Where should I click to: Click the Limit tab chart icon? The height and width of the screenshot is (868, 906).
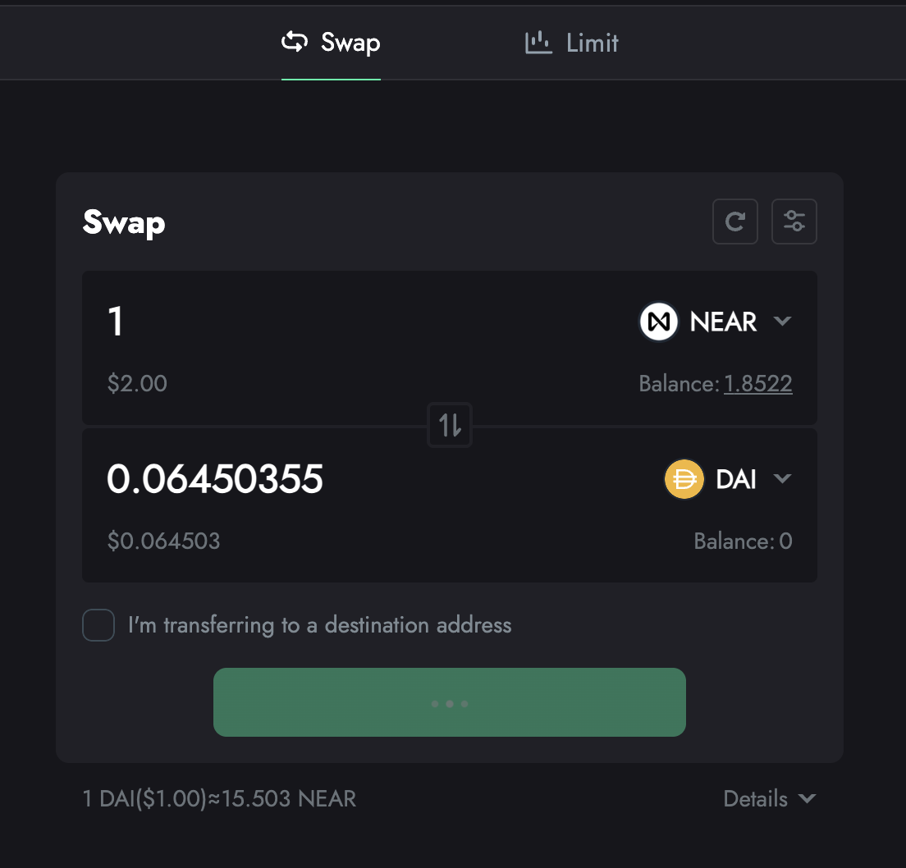538,42
